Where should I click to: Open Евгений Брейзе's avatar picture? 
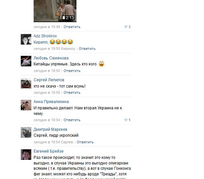point(26,155)
